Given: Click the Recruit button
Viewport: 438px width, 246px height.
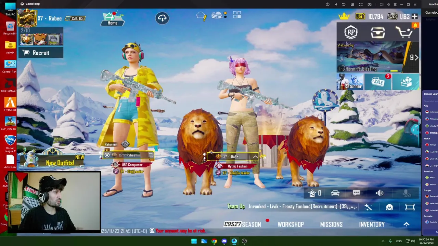Looking at the screenshot, I should pos(41,53).
